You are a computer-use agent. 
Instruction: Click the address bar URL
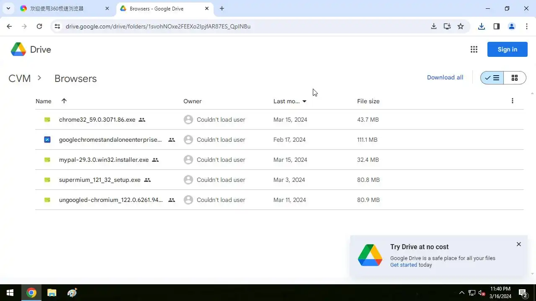158,26
